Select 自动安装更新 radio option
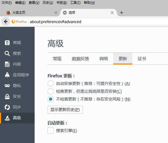 pos(50,83)
